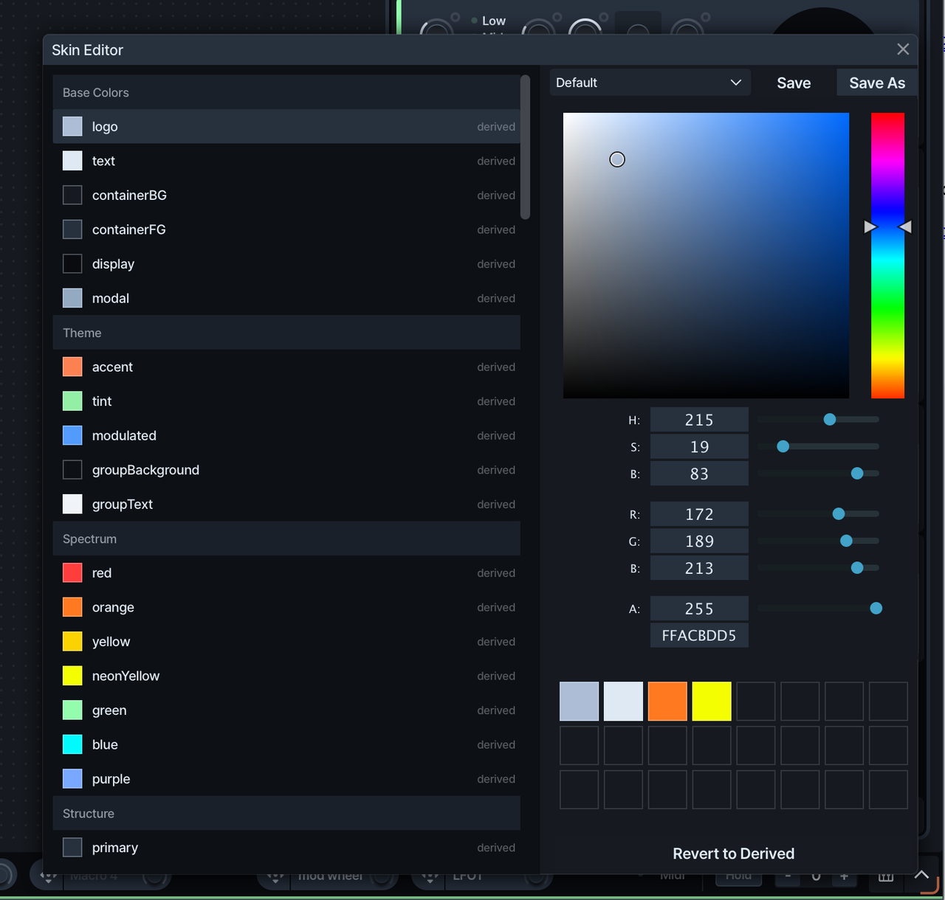Click the vertical rainbow hue strip

(x=887, y=255)
